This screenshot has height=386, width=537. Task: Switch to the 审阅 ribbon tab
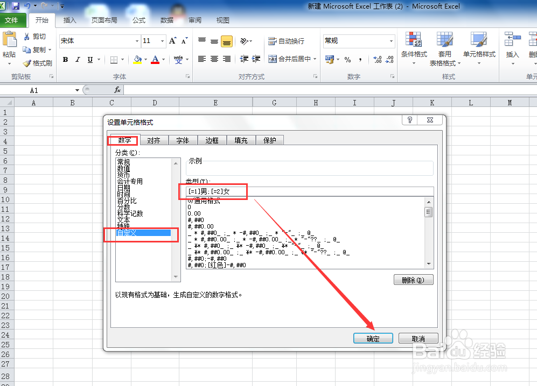click(195, 20)
